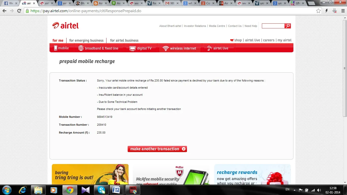Open Microsoft Word from the taskbar

coord(117,190)
